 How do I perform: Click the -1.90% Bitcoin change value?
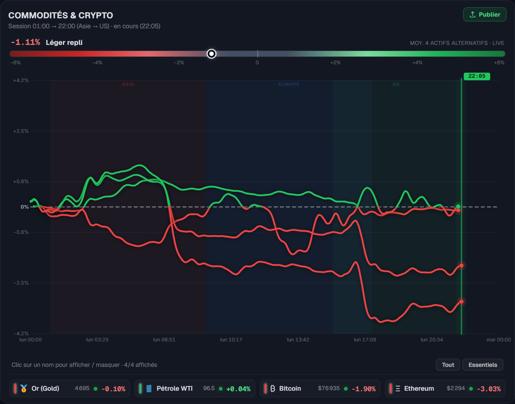[364, 389]
